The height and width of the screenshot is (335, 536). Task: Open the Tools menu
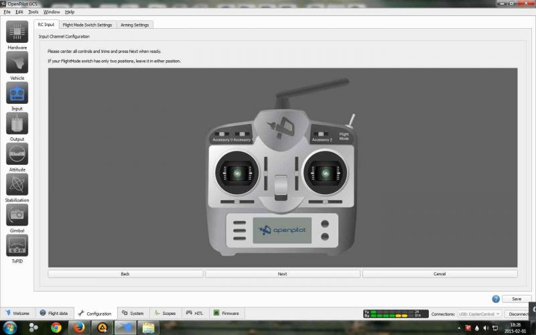(x=33, y=12)
